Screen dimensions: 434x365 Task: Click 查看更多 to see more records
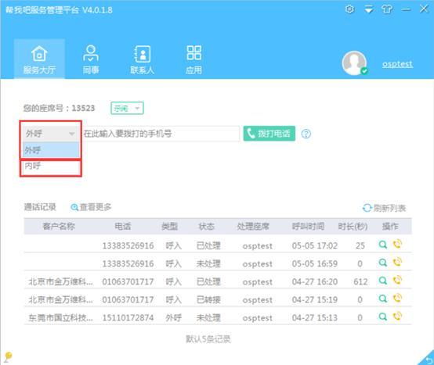[91, 207]
